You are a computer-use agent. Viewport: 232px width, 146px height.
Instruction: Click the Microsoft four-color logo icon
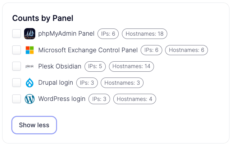click(x=29, y=50)
